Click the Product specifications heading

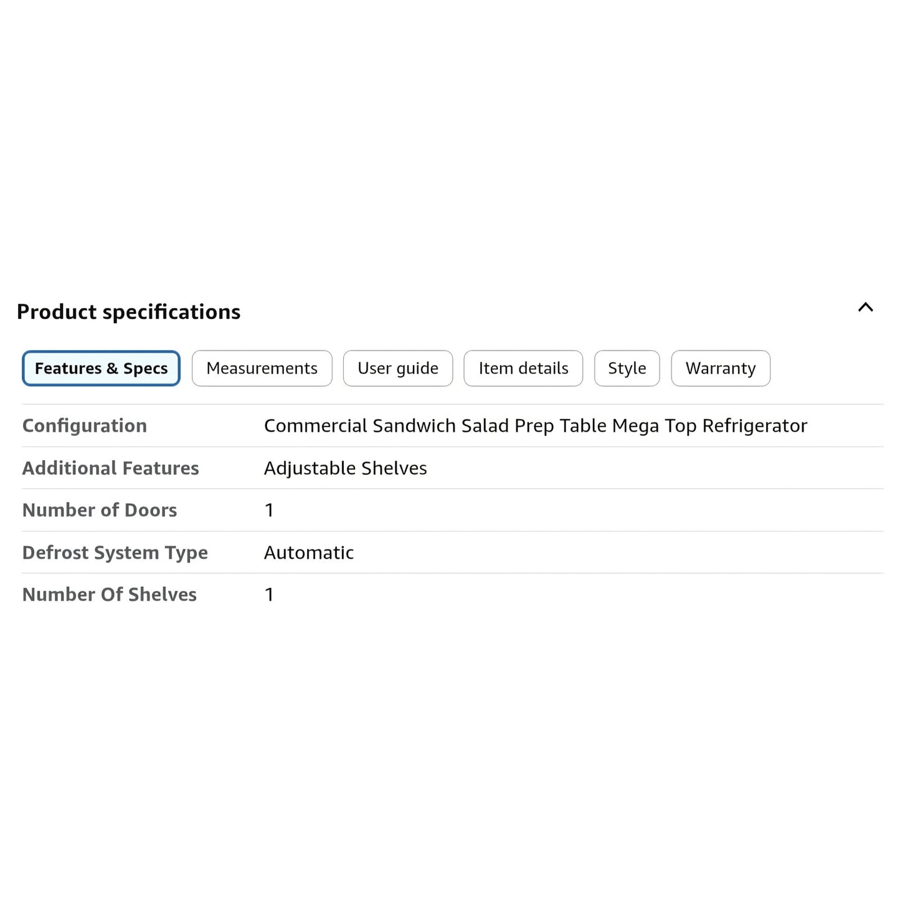pyautogui.click(x=128, y=311)
